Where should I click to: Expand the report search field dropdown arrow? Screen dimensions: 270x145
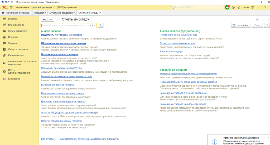(x=90, y=26)
